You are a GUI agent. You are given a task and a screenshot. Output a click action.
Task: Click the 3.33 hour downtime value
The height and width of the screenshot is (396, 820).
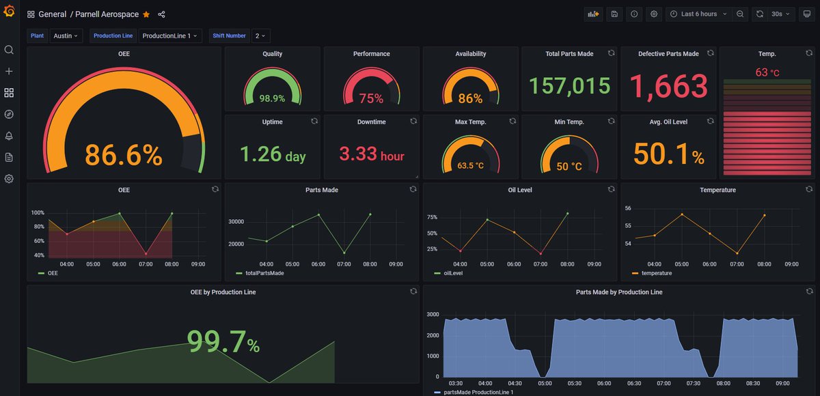point(372,154)
